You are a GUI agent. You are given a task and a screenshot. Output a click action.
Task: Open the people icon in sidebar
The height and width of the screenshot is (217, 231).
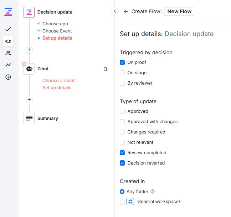click(x=8, y=53)
